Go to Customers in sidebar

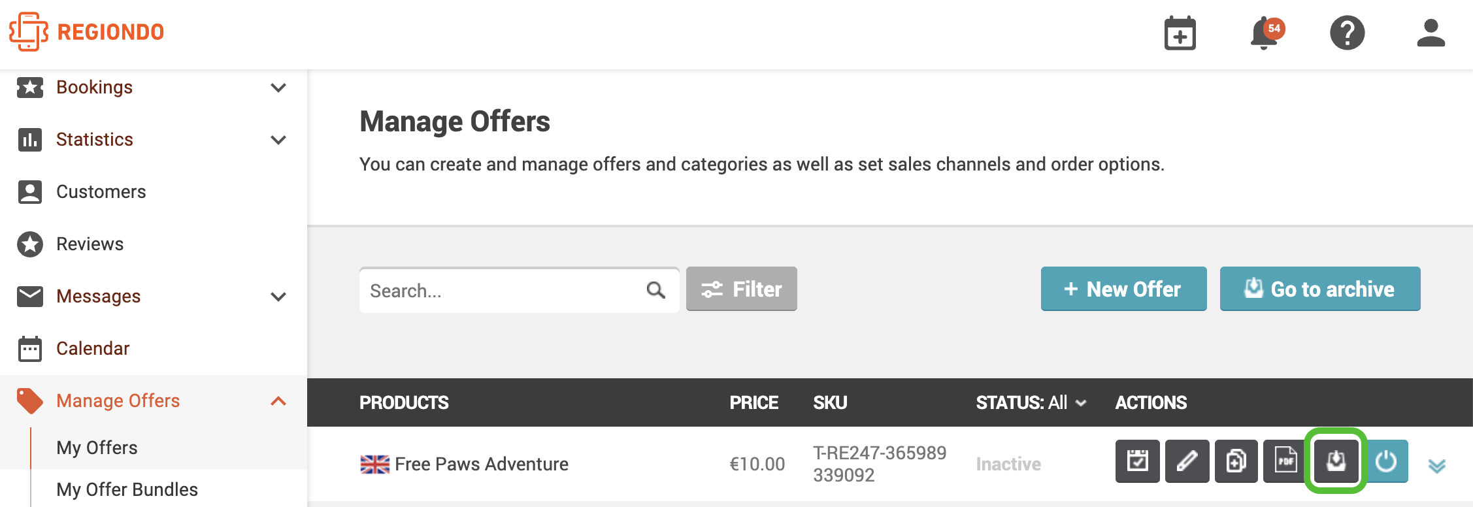click(x=101, y=191)
